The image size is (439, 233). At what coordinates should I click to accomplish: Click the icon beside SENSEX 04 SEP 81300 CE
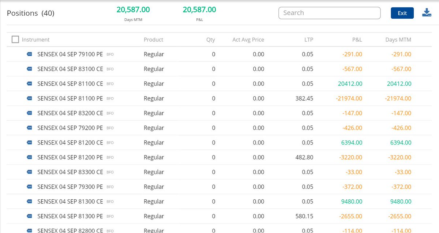[x=30, y=202]
